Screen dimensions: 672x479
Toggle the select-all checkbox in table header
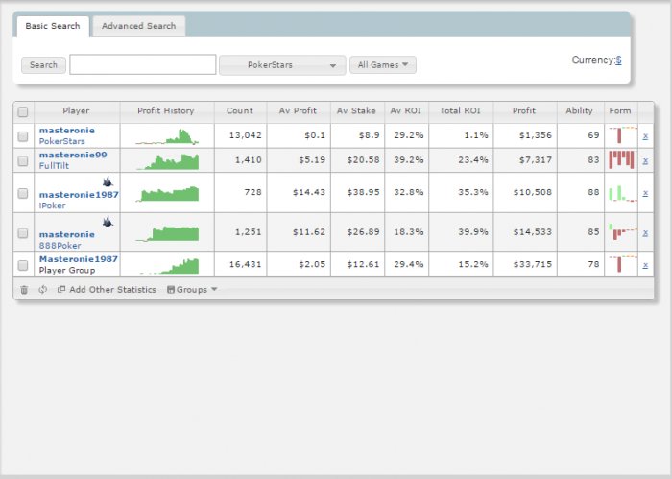[23, 111]
